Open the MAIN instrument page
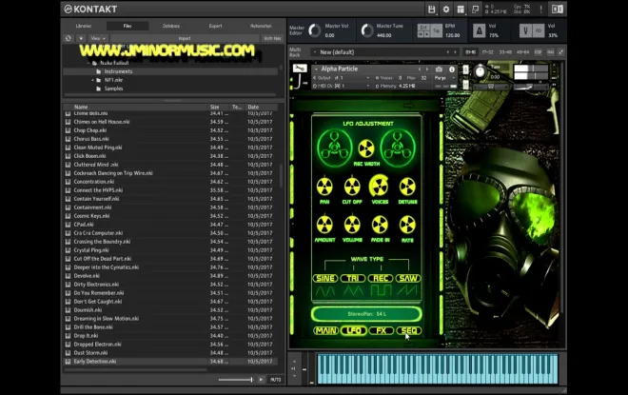 point(326,330)
